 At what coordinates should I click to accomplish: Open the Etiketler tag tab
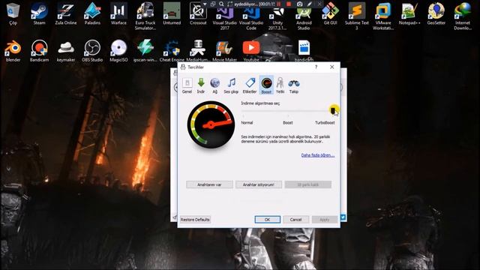coord(250,85)
